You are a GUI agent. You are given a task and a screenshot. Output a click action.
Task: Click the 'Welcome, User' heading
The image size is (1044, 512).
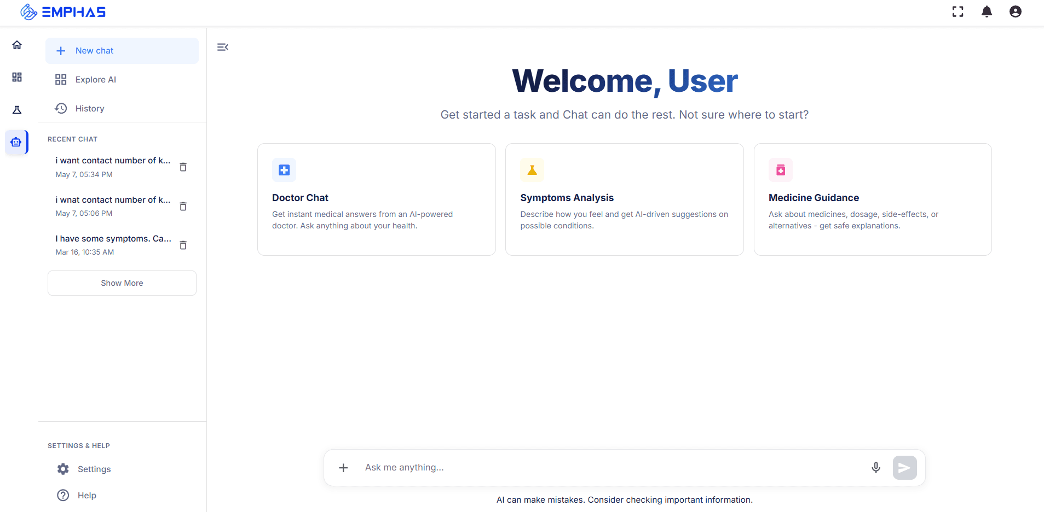point(625,81)
